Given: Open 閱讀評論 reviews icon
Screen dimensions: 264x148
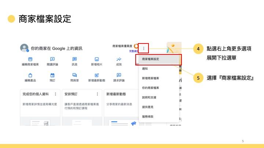Looking at the screenshot, I should point(52,59).
